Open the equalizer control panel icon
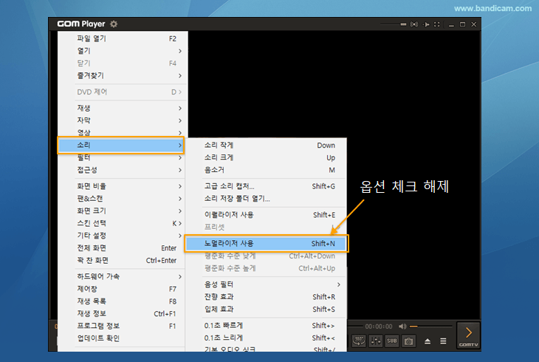This screenshot has width=539, height=362. point(375,341)
